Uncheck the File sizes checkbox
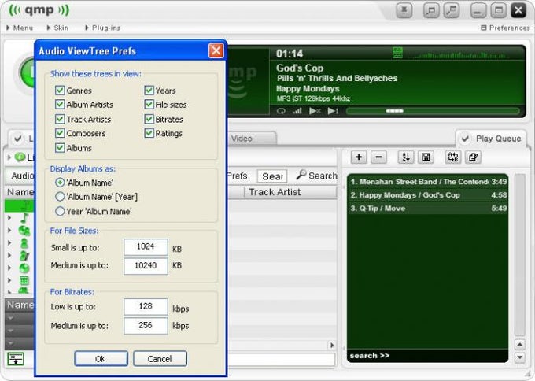535x381 pixels. (149, 105)
